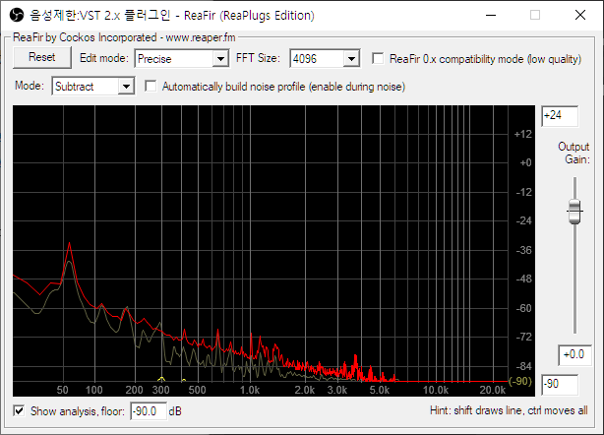The height and width of the screenshot is (435, 604).
Task: Open the Mode dropdown showing Subtract
Action: tap(92, 87)
